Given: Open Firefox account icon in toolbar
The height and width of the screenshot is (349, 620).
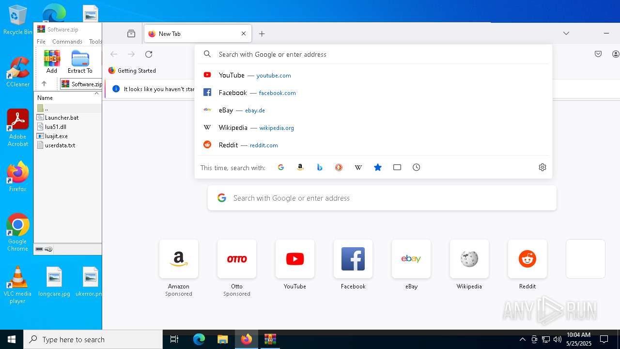Looking at the screenshot, I should tap(616, 54).
